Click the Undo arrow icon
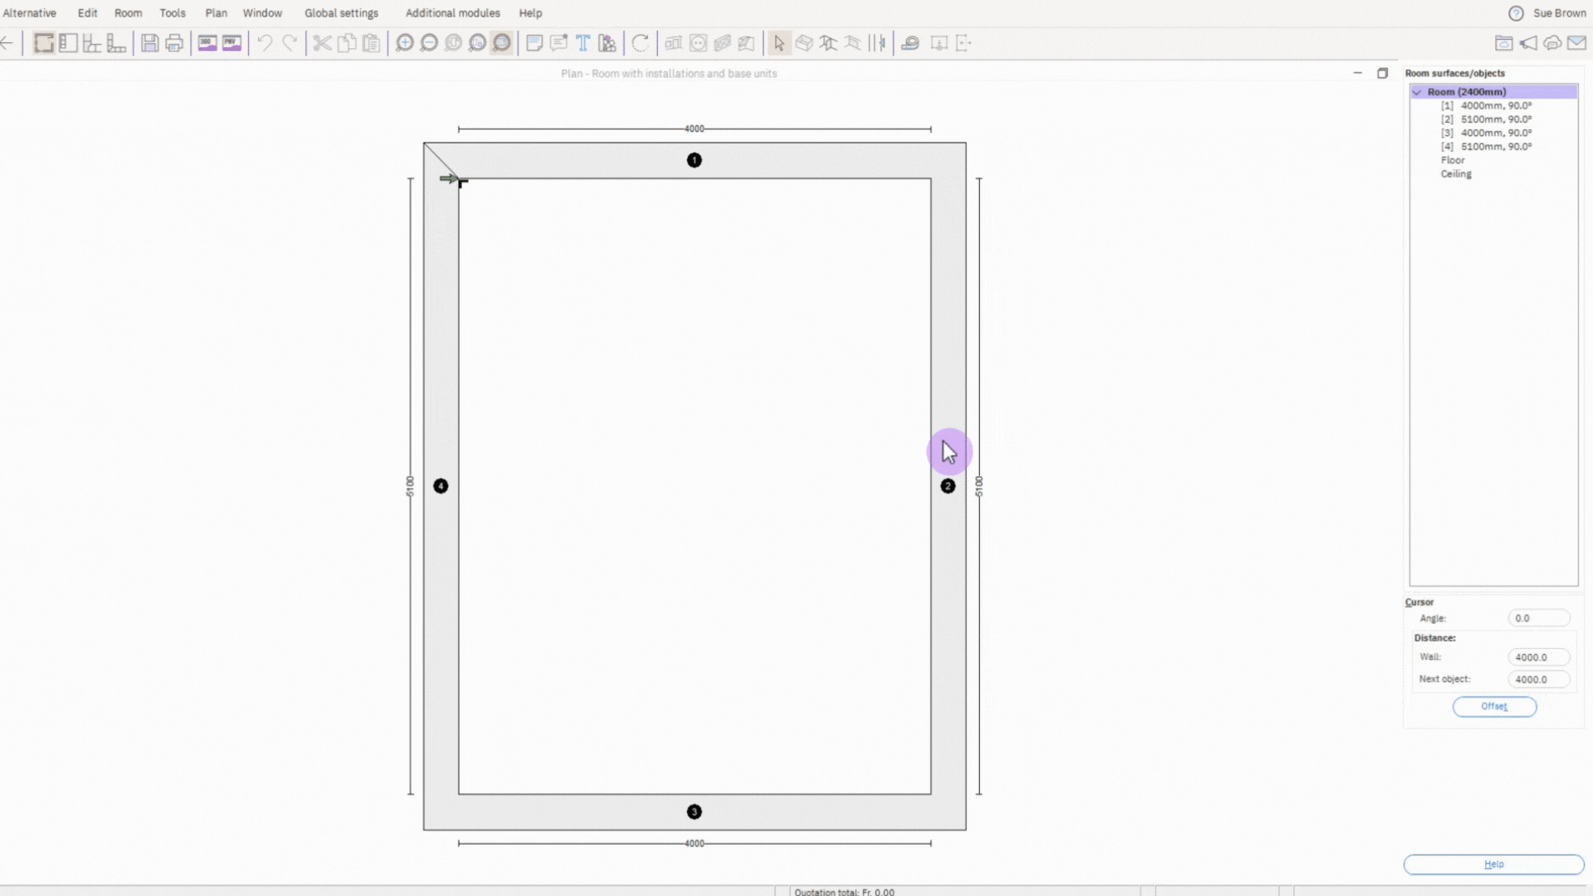The image size is (1593, 896). [x=264, y=43]
